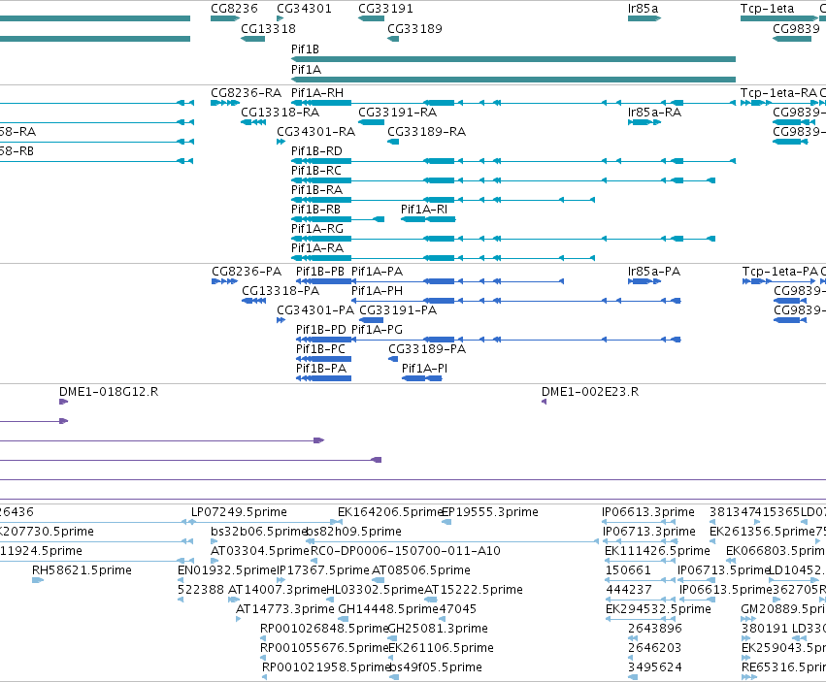Open the Pif1A-PI protein label
Image resolution: width=826 pixels, height=682 pixels.
pos(424,369)
